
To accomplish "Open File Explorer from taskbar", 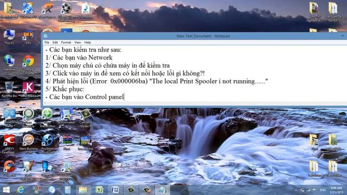I will (83, 190).
